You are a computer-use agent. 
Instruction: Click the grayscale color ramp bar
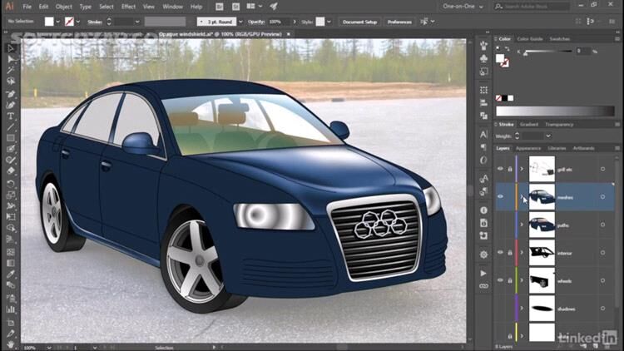(x=557, y=111)
